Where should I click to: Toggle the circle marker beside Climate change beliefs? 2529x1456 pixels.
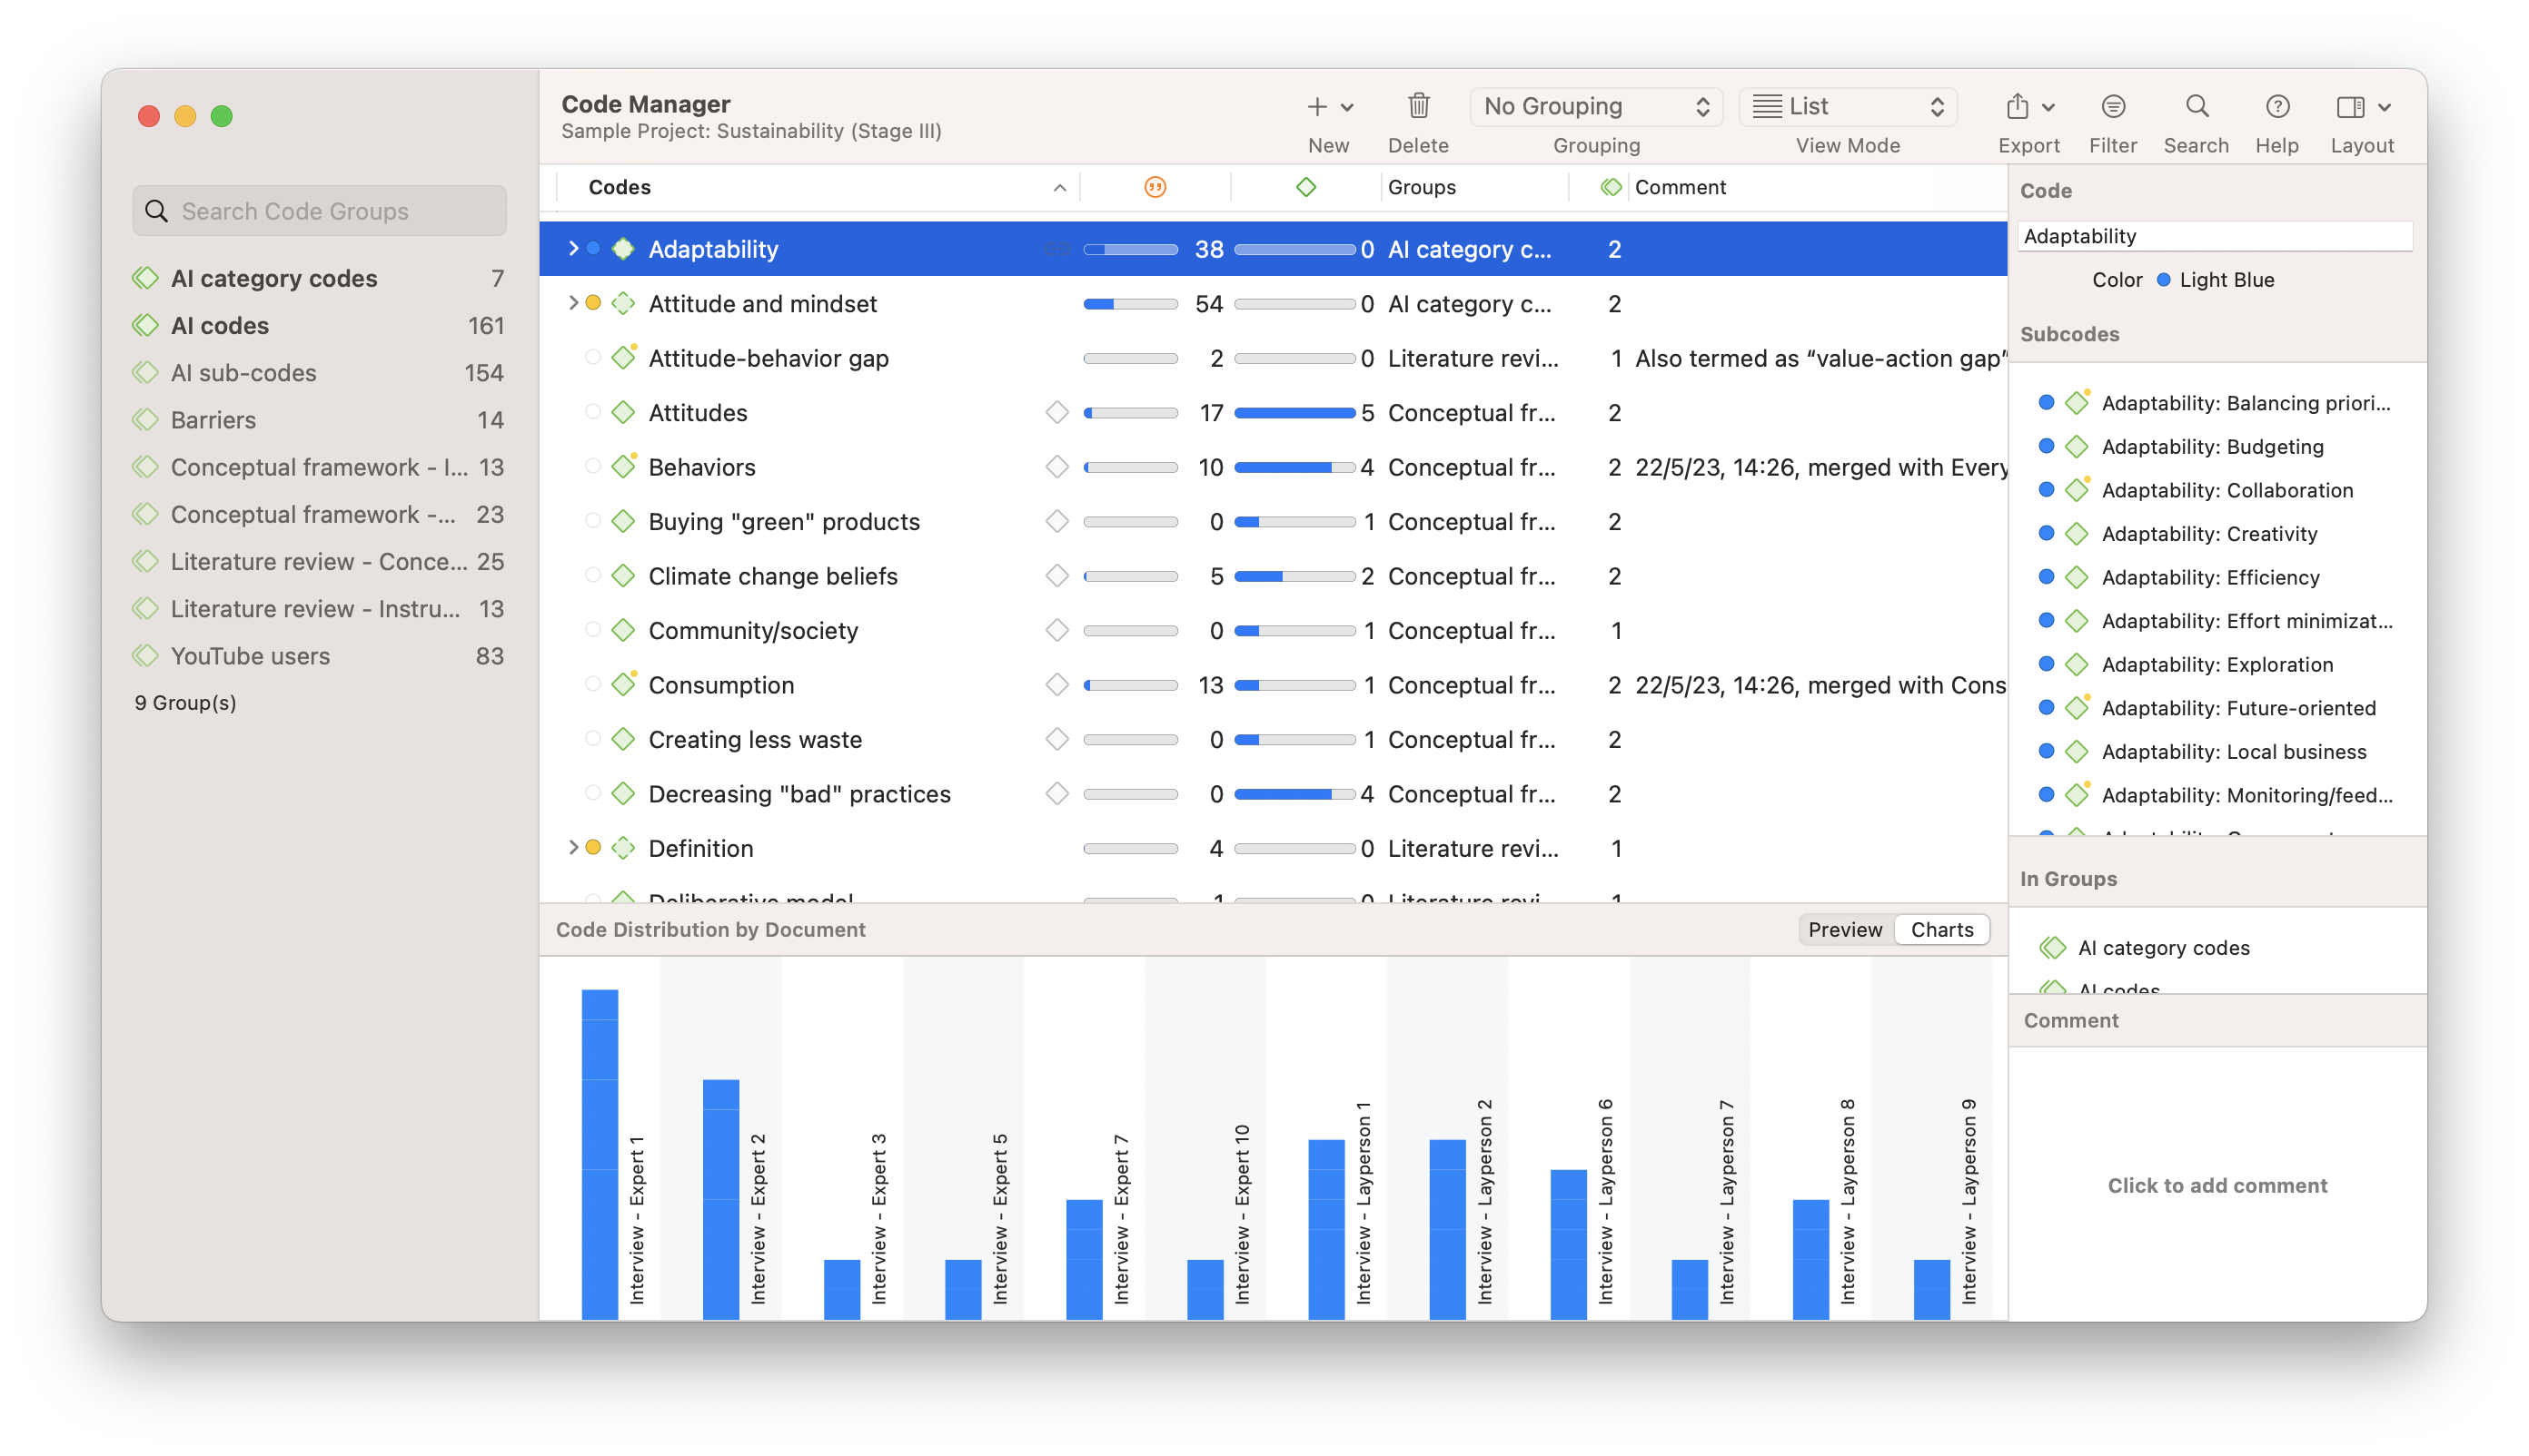[x=592, y=575]
